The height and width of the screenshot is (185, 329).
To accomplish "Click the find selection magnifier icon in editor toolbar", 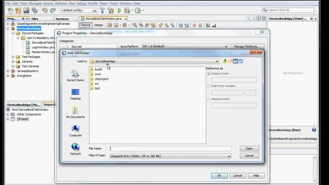I will [x=135, y=25].
